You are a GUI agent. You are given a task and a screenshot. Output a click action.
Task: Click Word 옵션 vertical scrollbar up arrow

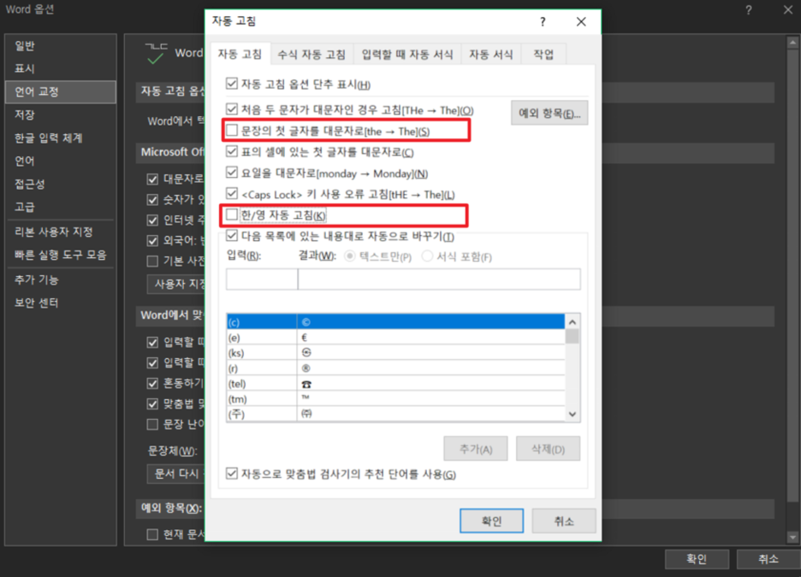[x=792, y=43]
